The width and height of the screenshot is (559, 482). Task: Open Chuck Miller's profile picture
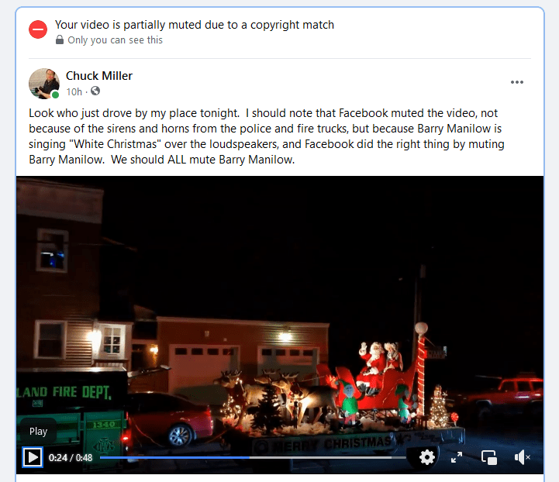(44, 84)
